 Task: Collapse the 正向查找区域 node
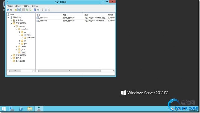pos(11,23)
